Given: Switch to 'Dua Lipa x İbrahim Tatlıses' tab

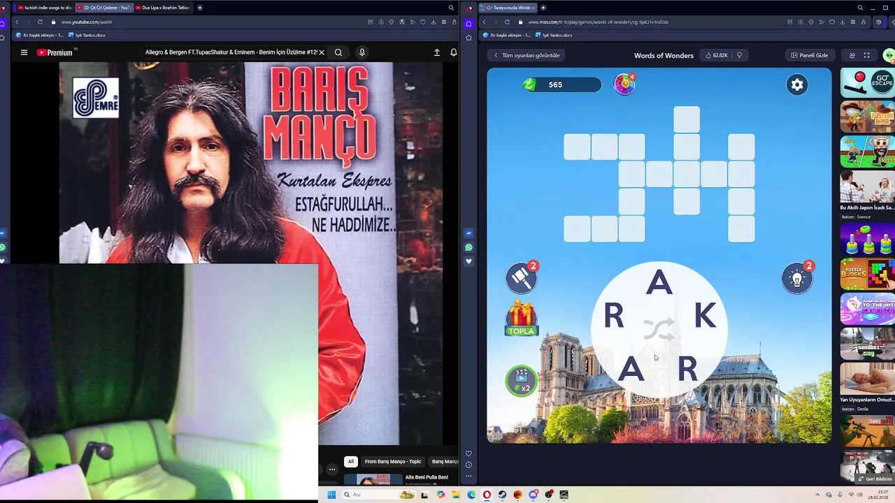Looking at the screenshot, I should [x=162, y=8].
